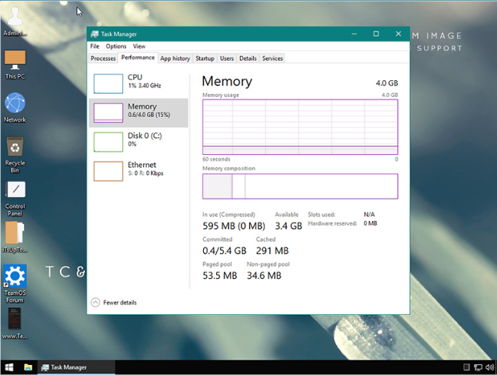
Task: Select the Disk 0 (C:) entry
Action: 138,142
